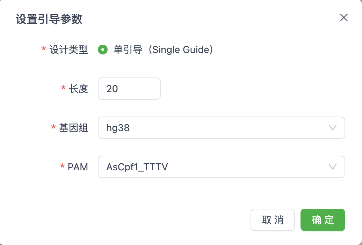Click the 设计类型 design type label
This screenshot has width=362, height=245.
coord(70,50)
